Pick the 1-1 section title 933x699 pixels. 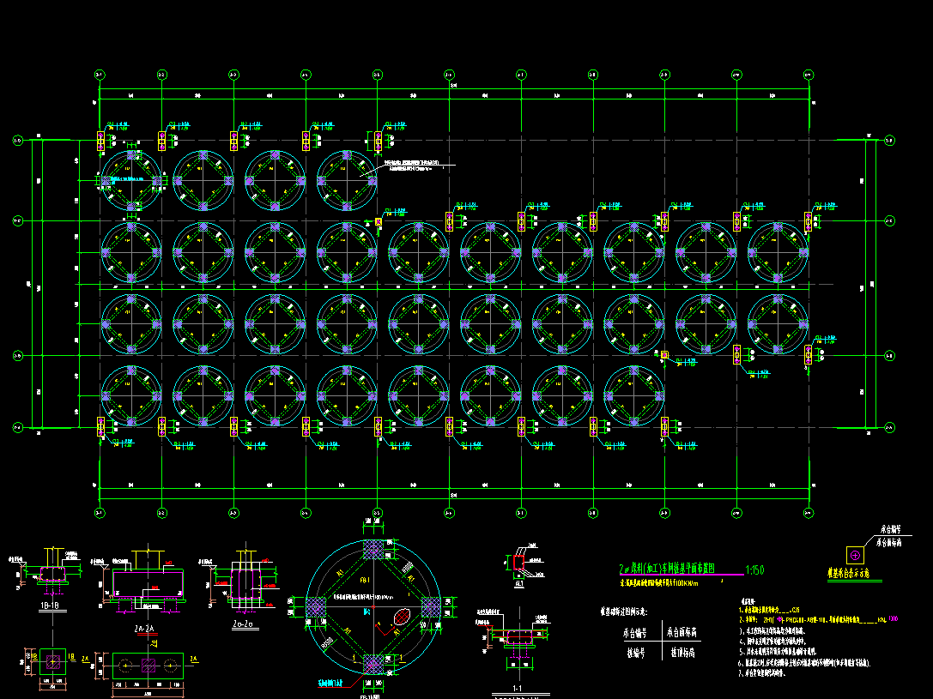tap(517, 689)
